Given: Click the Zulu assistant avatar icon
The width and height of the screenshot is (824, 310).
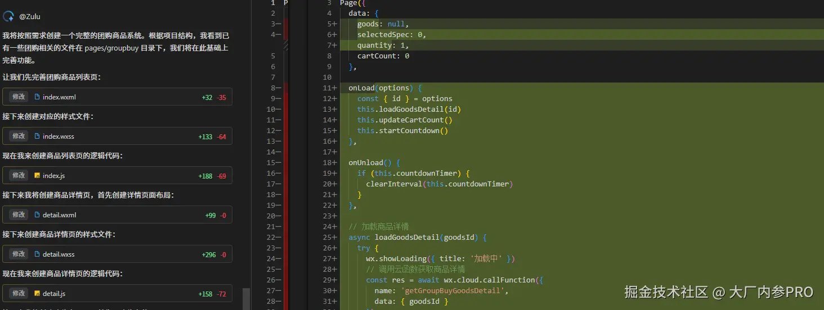Looking at the screenshot, I should (x=8, y=16).
